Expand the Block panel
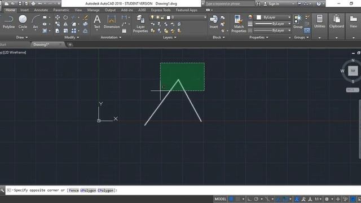Viewport: 361px width, 203px height. 219,37
